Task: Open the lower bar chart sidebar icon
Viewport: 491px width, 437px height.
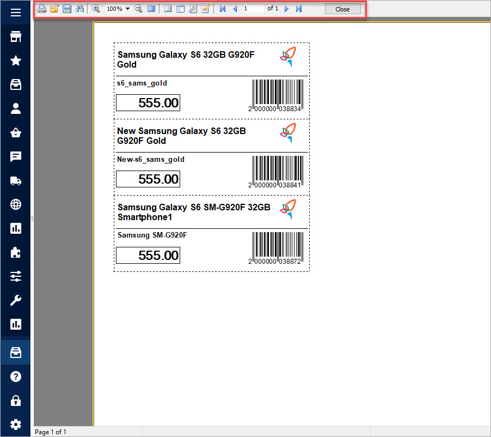Action: point(16,324)
